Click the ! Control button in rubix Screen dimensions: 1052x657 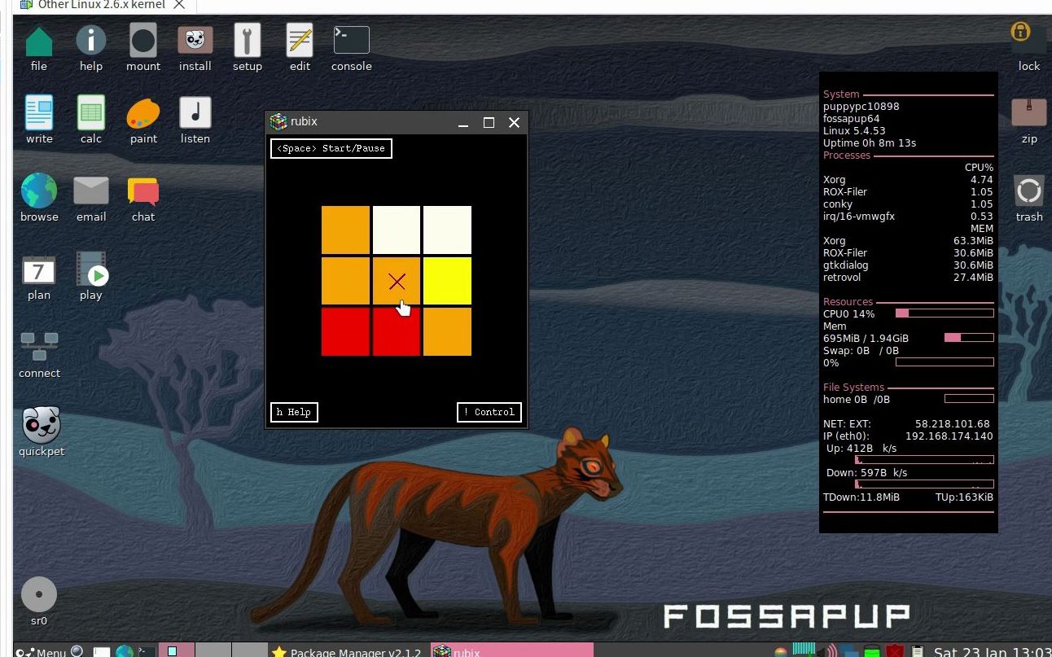(489, 412)
